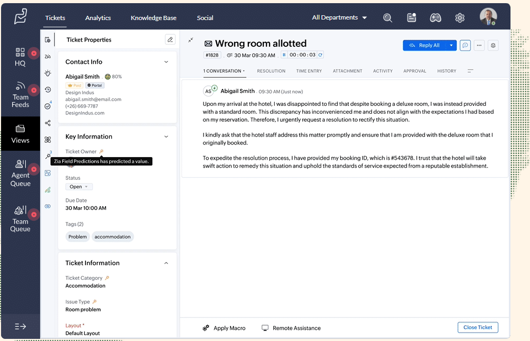Switch to the Time Entry tab
The image size is (530, 341).
pos(309,71)
